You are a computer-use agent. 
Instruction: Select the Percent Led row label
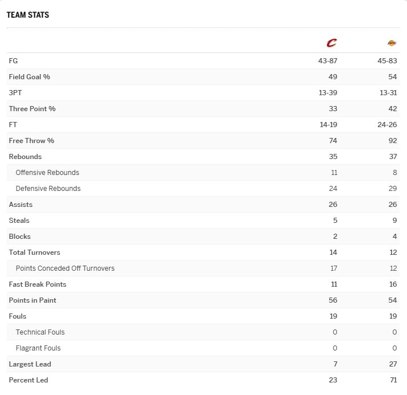point(29,380)
